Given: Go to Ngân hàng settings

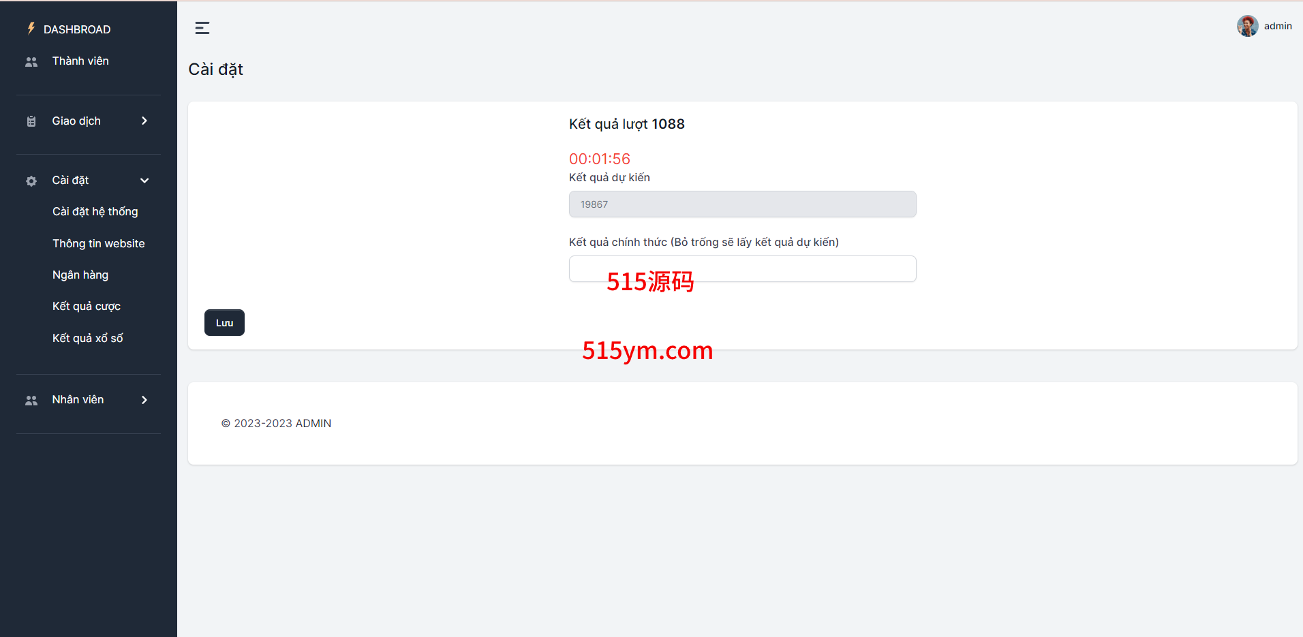Looking at the screenshot, I should (x=80, y=275).
